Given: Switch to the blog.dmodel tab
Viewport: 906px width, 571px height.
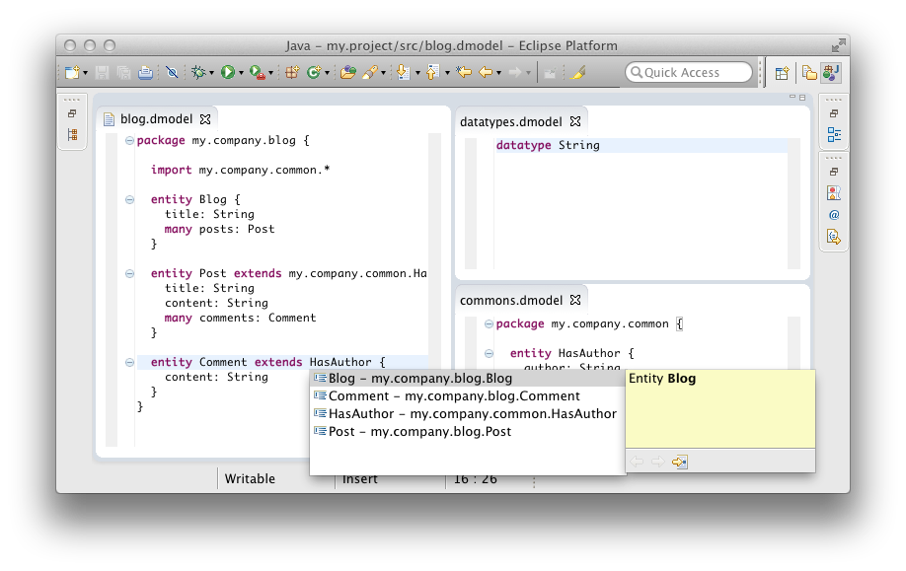Looking at the screenshot, I should [157, 119].
